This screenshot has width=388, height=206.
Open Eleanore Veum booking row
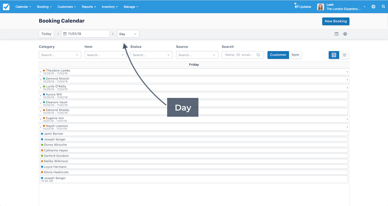(x=194, y=104)
